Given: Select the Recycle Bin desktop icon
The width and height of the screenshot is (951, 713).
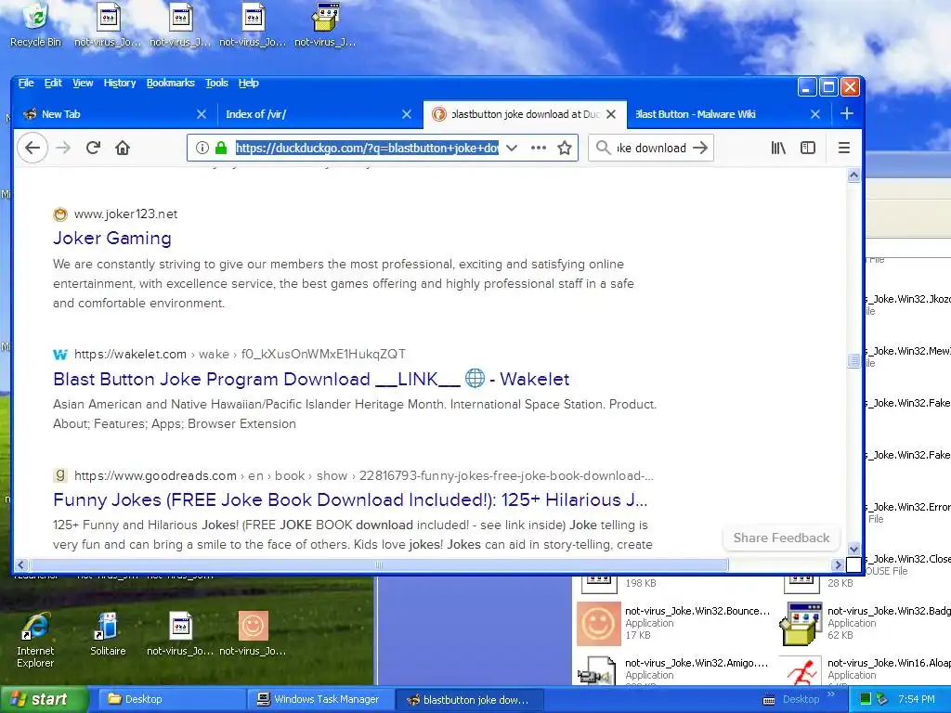Looking at the screenshot, I should coord(35,25).
